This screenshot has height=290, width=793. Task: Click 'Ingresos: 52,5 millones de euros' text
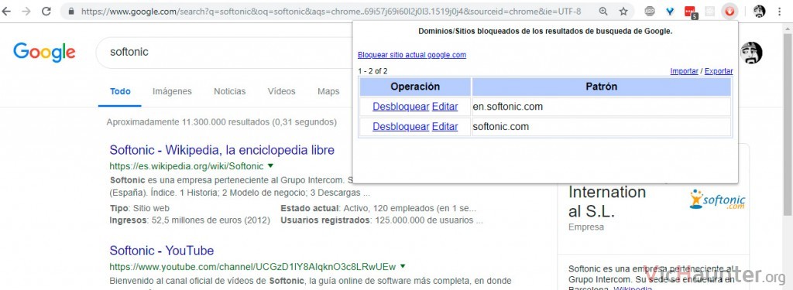[x=190, y=220]
